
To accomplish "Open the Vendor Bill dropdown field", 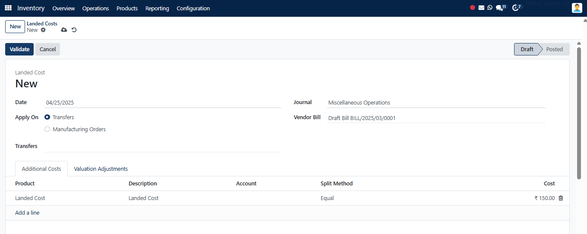I will point(436,118).
